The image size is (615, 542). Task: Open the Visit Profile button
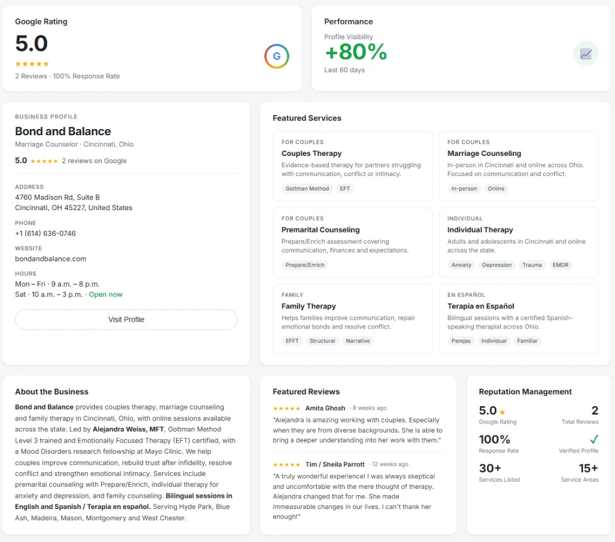[126, 320]
